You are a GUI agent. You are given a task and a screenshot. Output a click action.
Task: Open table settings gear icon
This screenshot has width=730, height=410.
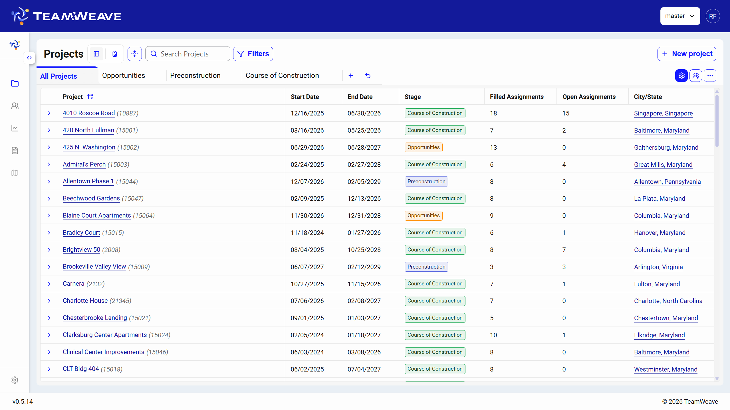tap(681, 76)
